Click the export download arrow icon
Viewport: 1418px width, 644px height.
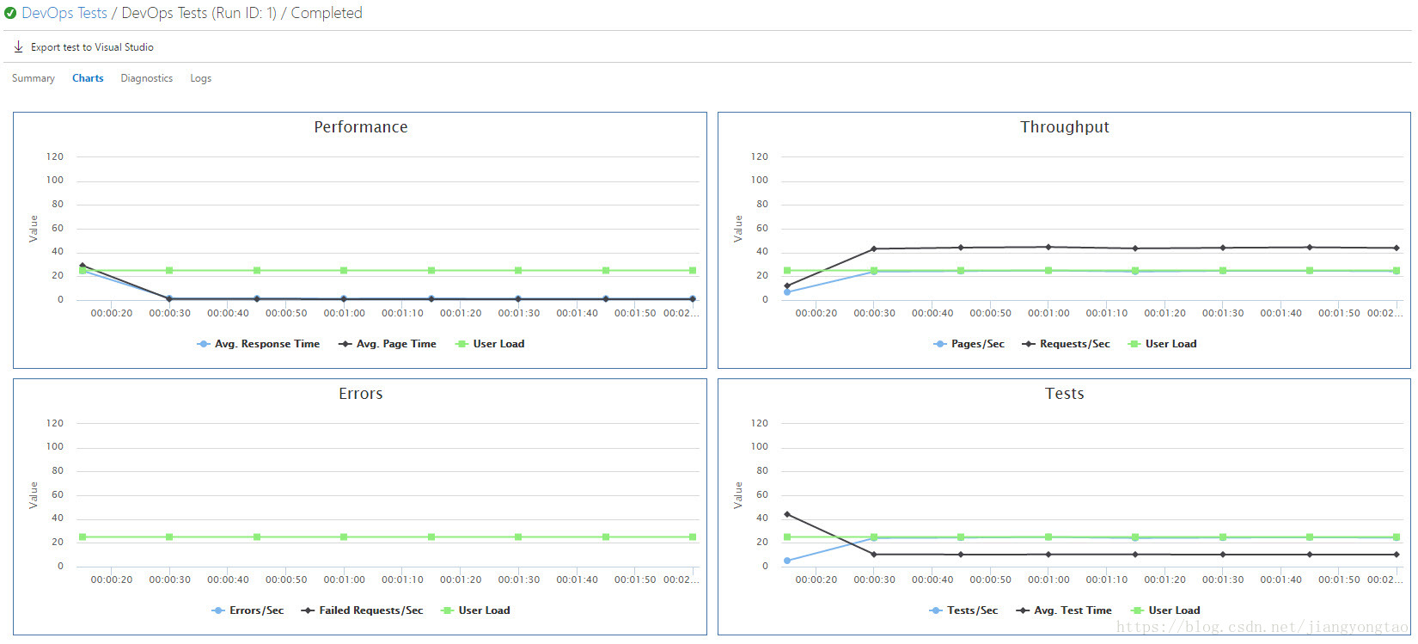(19, 46)
